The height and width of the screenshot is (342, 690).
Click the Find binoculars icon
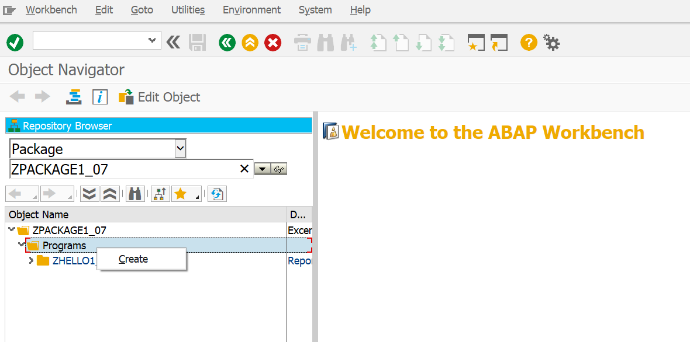pos(325,43)
